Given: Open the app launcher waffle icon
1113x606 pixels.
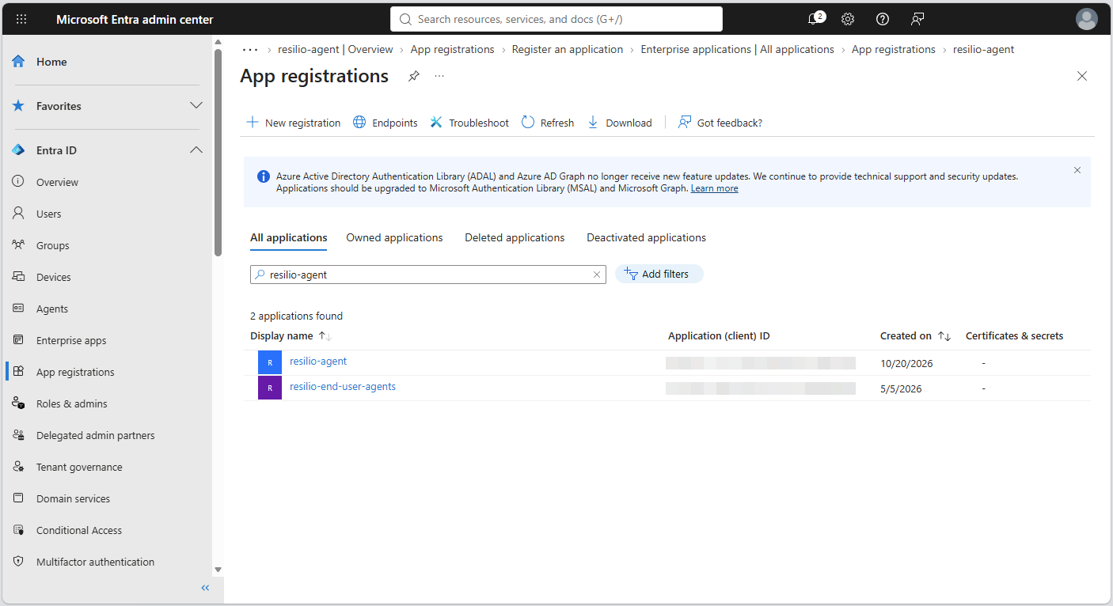Looking at the screenshot, I should tap(21, 19).
